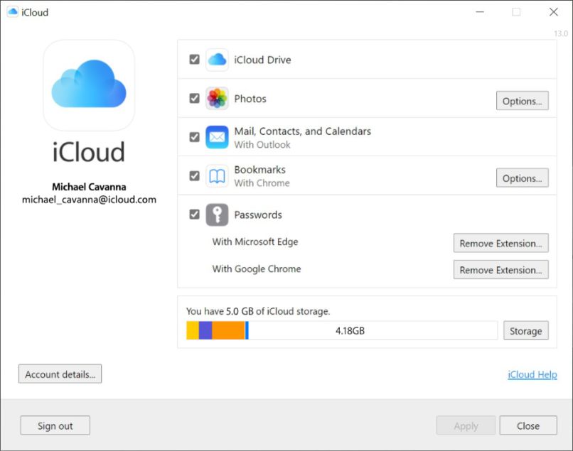The image size is (573, 451).
Task: Uncheck Mail, Contacts, and Calendars
Action: [x=193, y=136]
